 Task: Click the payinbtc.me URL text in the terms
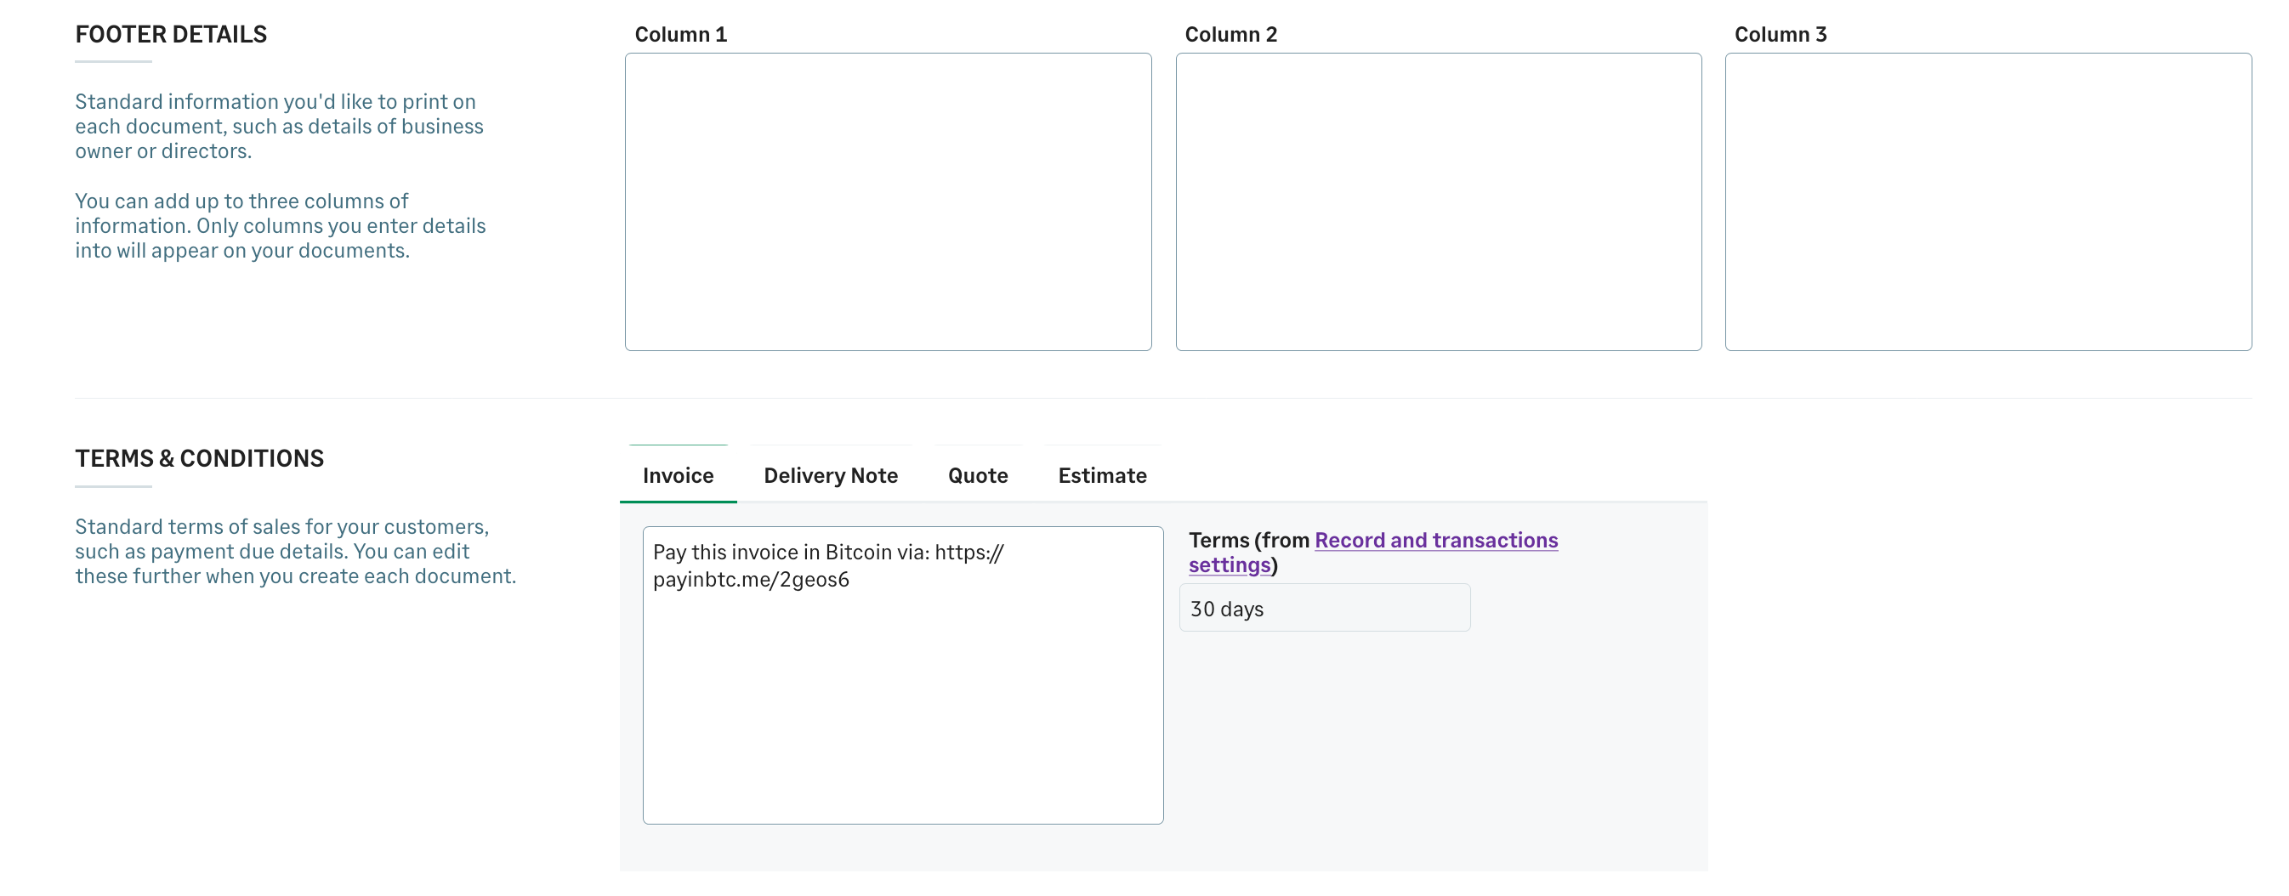pyautogui.click(x=750, y=580)
